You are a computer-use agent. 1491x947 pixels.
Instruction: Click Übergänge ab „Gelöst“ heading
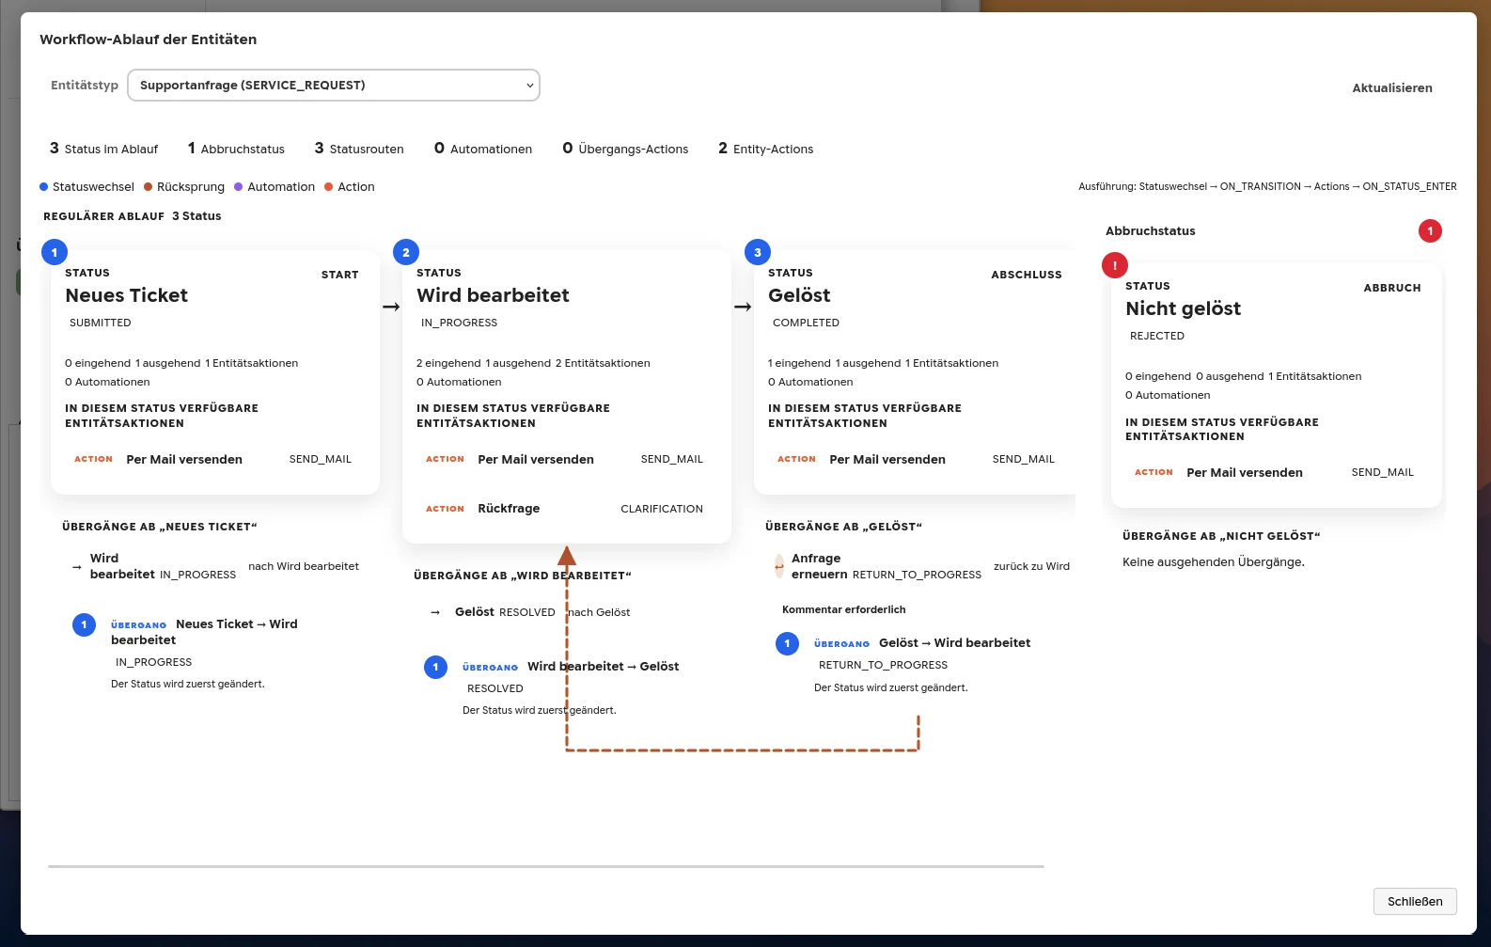843,527
